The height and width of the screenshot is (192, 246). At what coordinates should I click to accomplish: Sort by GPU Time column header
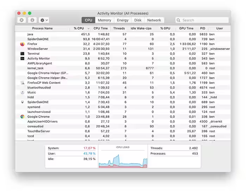point(186,28)
